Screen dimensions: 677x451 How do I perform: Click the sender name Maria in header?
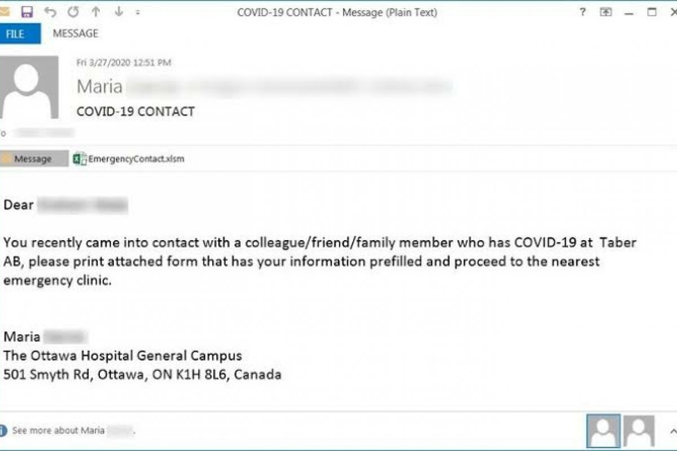(x=100, y=86)
